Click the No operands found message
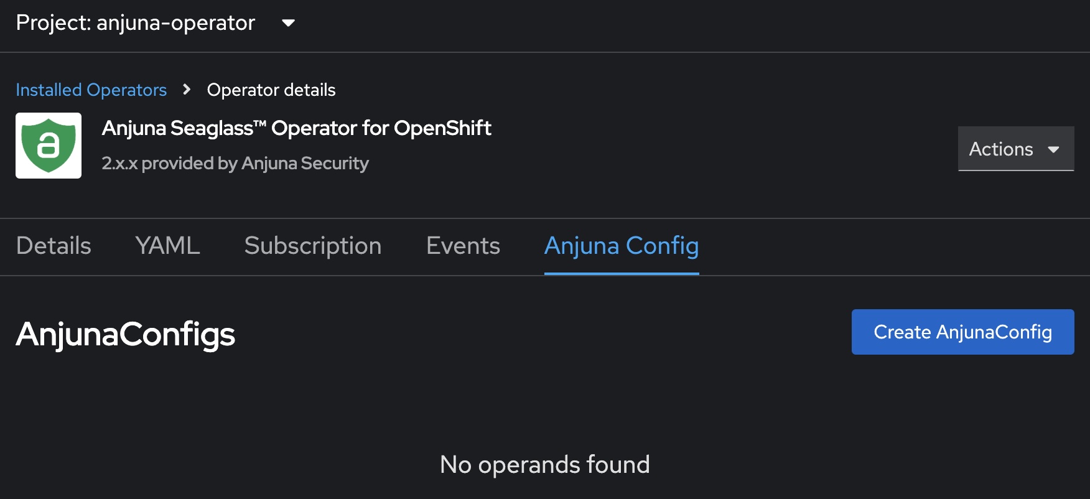 [545, 464]
